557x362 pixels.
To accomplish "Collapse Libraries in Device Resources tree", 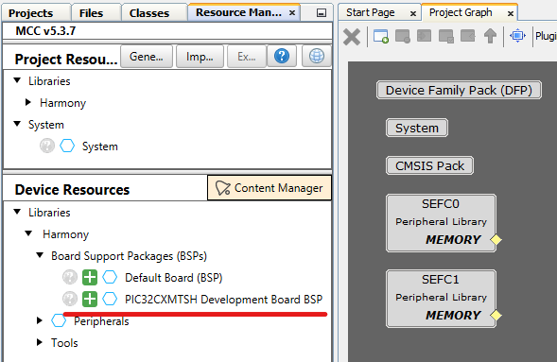I will 17,212.
